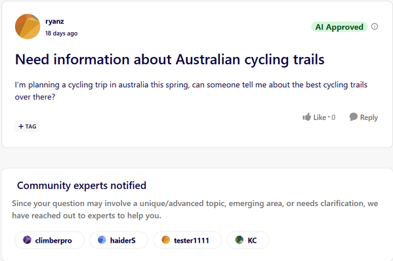Open the Australian cycling trails post title

coord(170,60)
